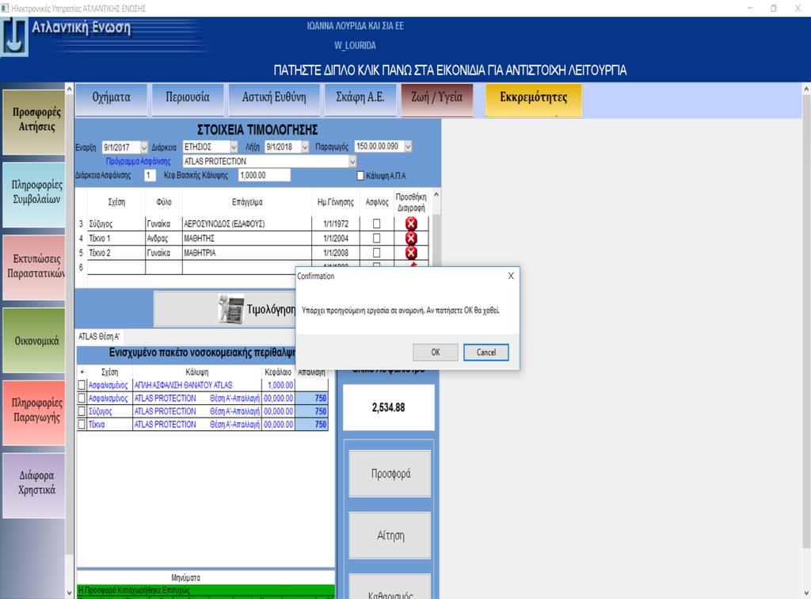Select the Αστική Ευθύνη tab
Viewport: 811px width, 599px height.
pos(273,101)
